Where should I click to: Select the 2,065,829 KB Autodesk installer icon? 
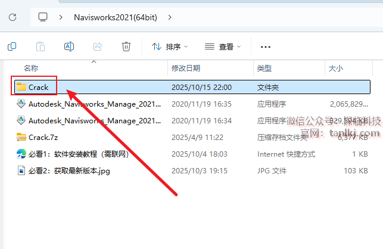tap(21, 104)
